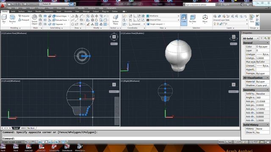Click Separate in Solid Editing
Image resolution: width=271 pixels, height=152 pixels.
58,24
